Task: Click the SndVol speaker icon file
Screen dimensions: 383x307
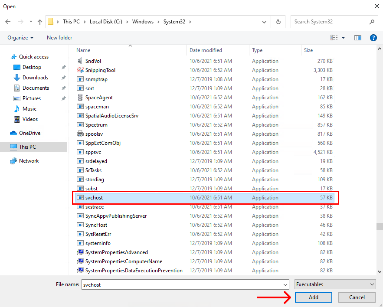Action: point(80,61)
